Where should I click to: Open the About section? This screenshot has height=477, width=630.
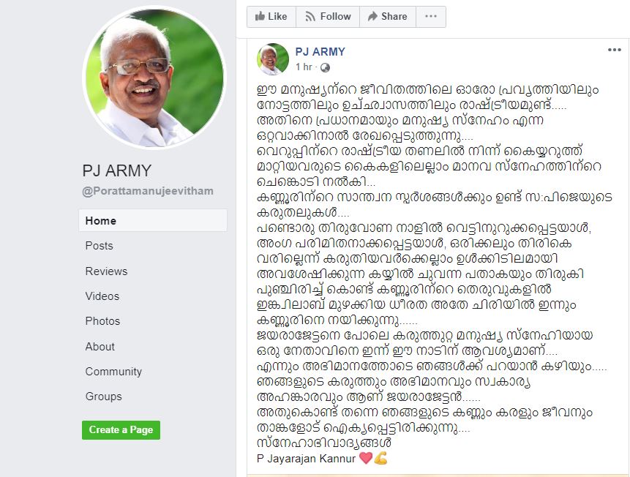pos(100,346)
